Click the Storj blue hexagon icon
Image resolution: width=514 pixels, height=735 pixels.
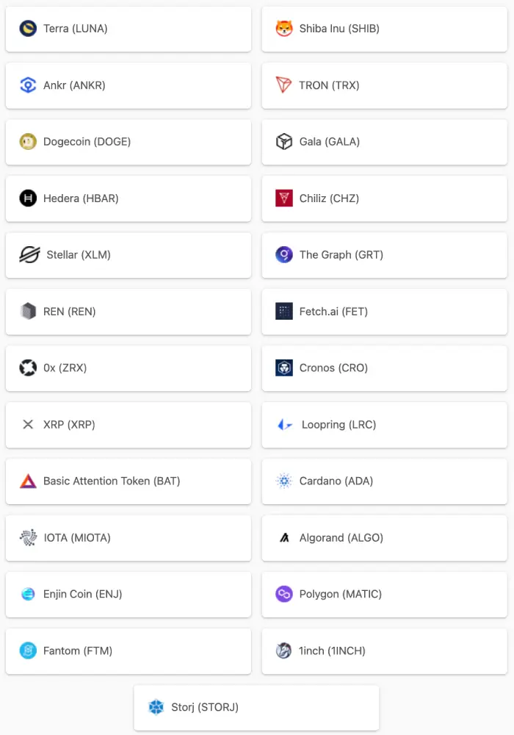(156, 707)
